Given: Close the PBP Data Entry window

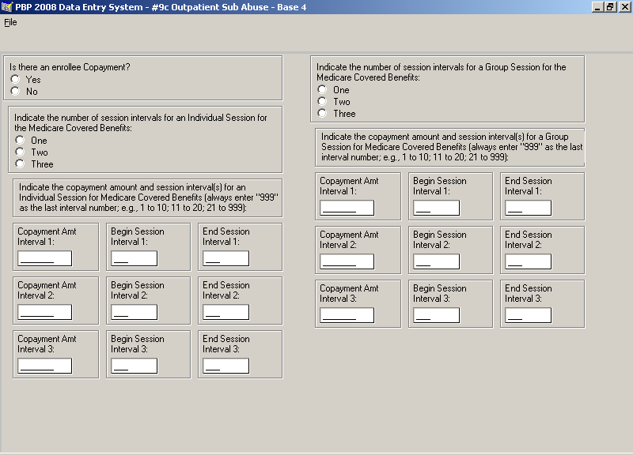Looking at the screenshot, I should tap(624, 7).
